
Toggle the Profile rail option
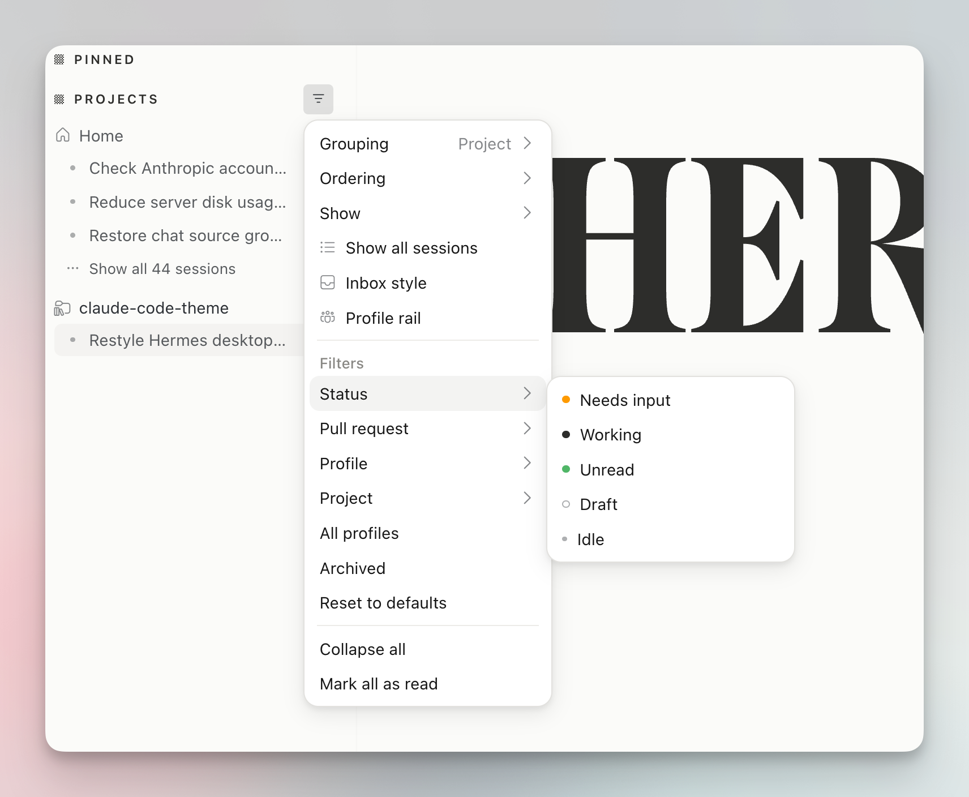pyautogui.click(x=428, y=318)
